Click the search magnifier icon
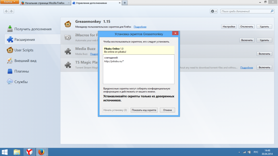The image size is (278, 156). point(272,11)
